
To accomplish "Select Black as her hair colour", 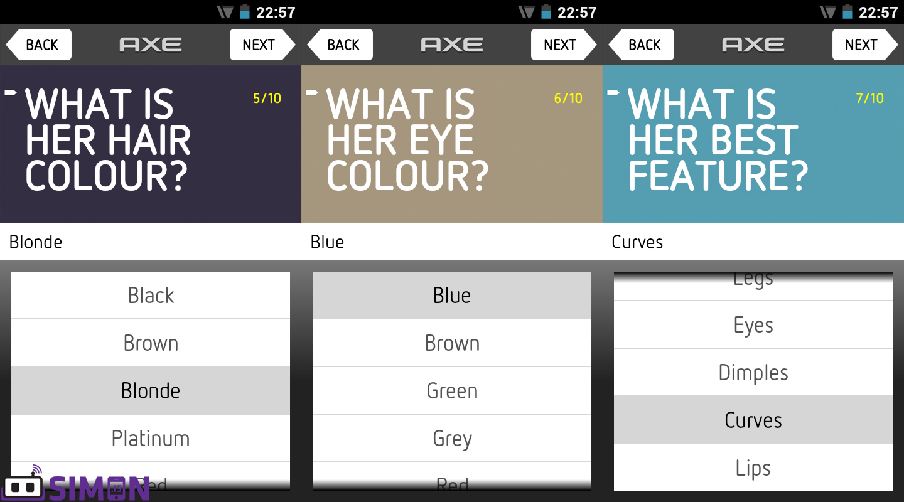I will coord(151,296).
